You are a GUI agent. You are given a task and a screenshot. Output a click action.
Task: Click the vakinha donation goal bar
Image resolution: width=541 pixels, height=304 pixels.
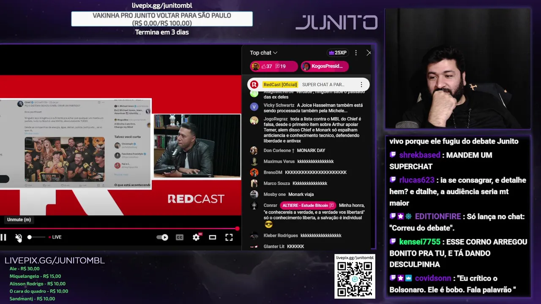(x=162, y=19)
